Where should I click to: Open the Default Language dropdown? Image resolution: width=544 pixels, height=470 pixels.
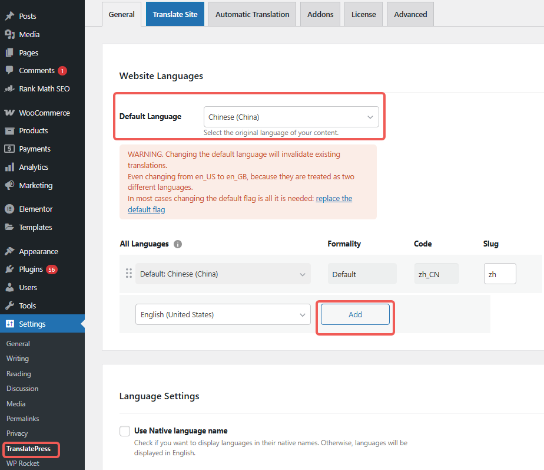[291, 117]
